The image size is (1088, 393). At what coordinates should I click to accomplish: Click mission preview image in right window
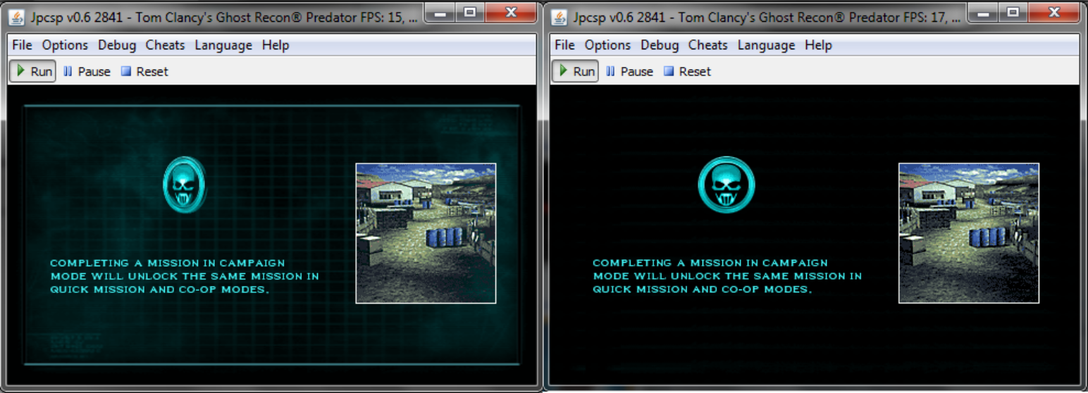coord(969,233)
